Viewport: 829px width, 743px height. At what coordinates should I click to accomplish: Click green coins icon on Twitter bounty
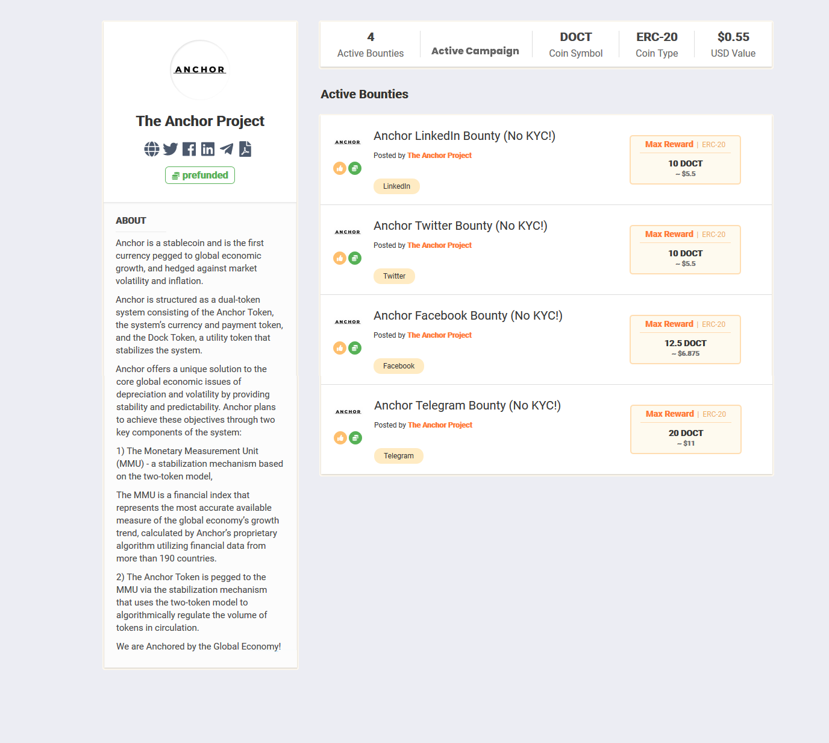[355, 258]
